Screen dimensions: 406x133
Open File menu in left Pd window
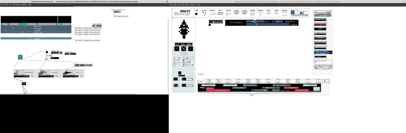click(x=2, y=5)
